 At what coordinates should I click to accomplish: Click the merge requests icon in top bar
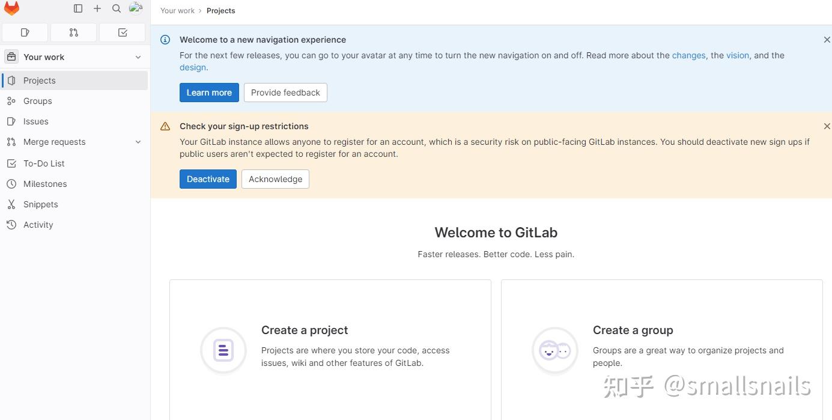click(73, 32)
